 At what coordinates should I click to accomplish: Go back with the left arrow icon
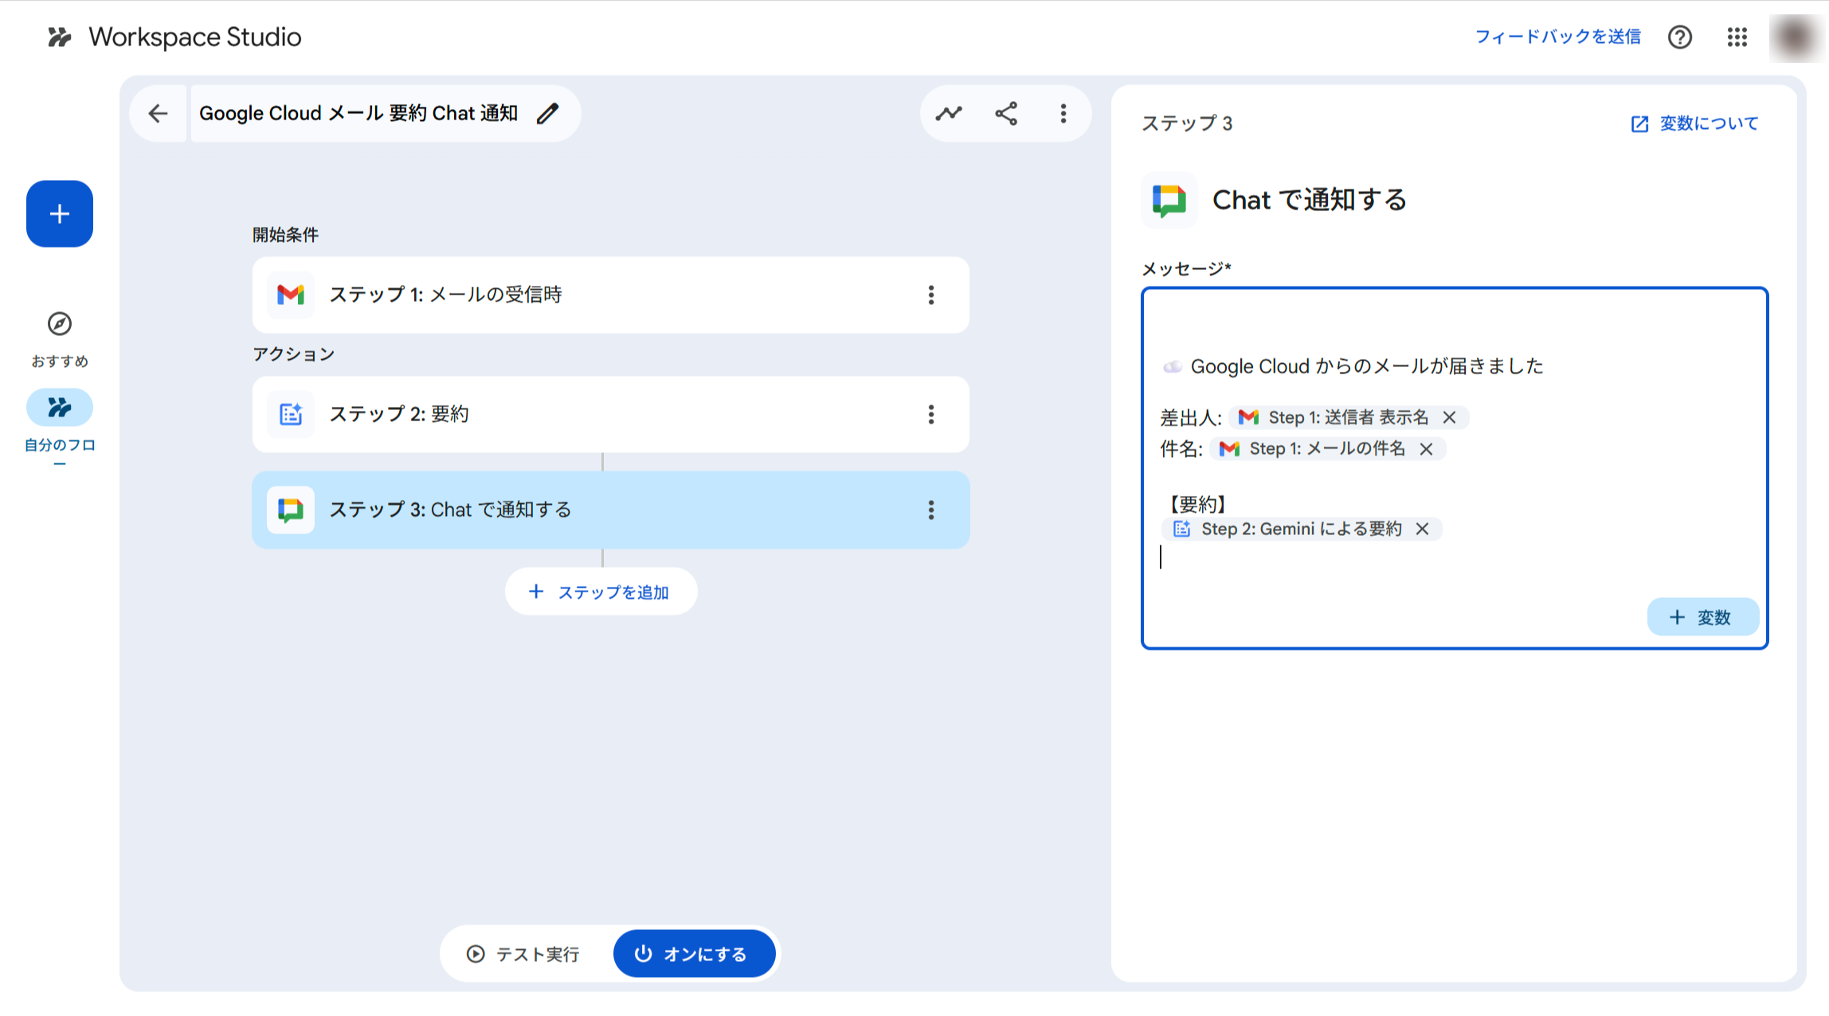[158, 113]
